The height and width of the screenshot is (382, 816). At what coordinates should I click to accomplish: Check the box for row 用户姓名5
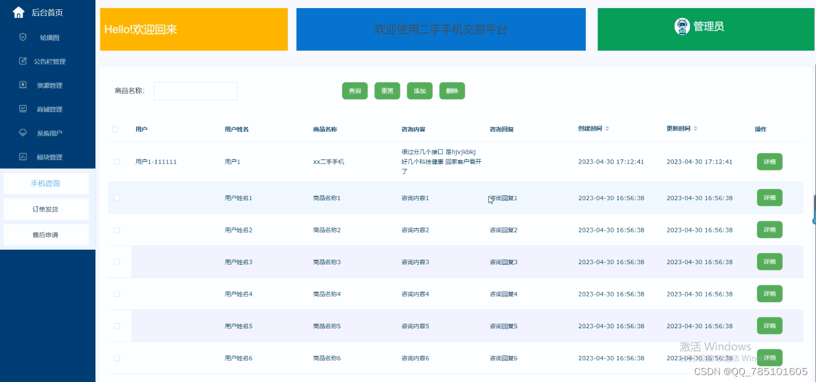[x=117, y=326]
